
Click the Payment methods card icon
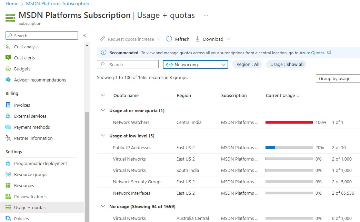click(x=8, y=127)
